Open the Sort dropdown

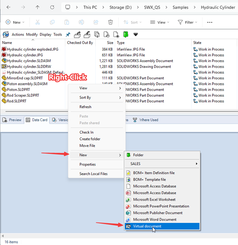point(132,22)
